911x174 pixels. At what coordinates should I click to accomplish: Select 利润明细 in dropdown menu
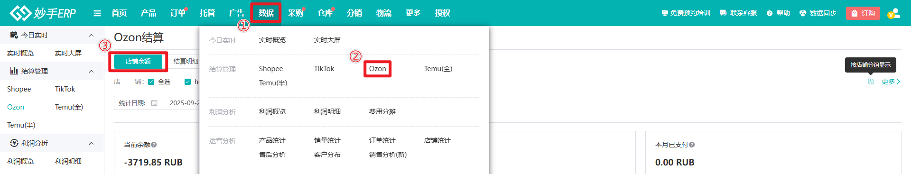(327, 111)
